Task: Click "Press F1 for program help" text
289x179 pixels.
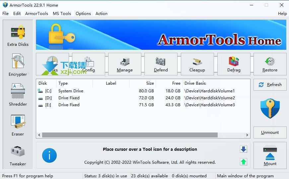Action: (28, 176)
